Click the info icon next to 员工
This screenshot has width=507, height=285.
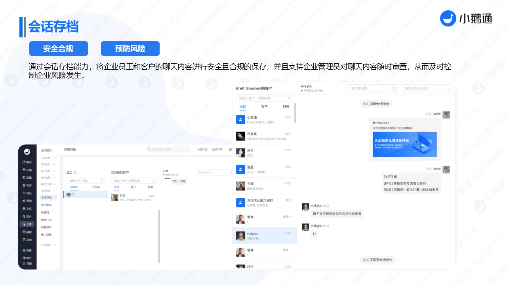[75, 173]
